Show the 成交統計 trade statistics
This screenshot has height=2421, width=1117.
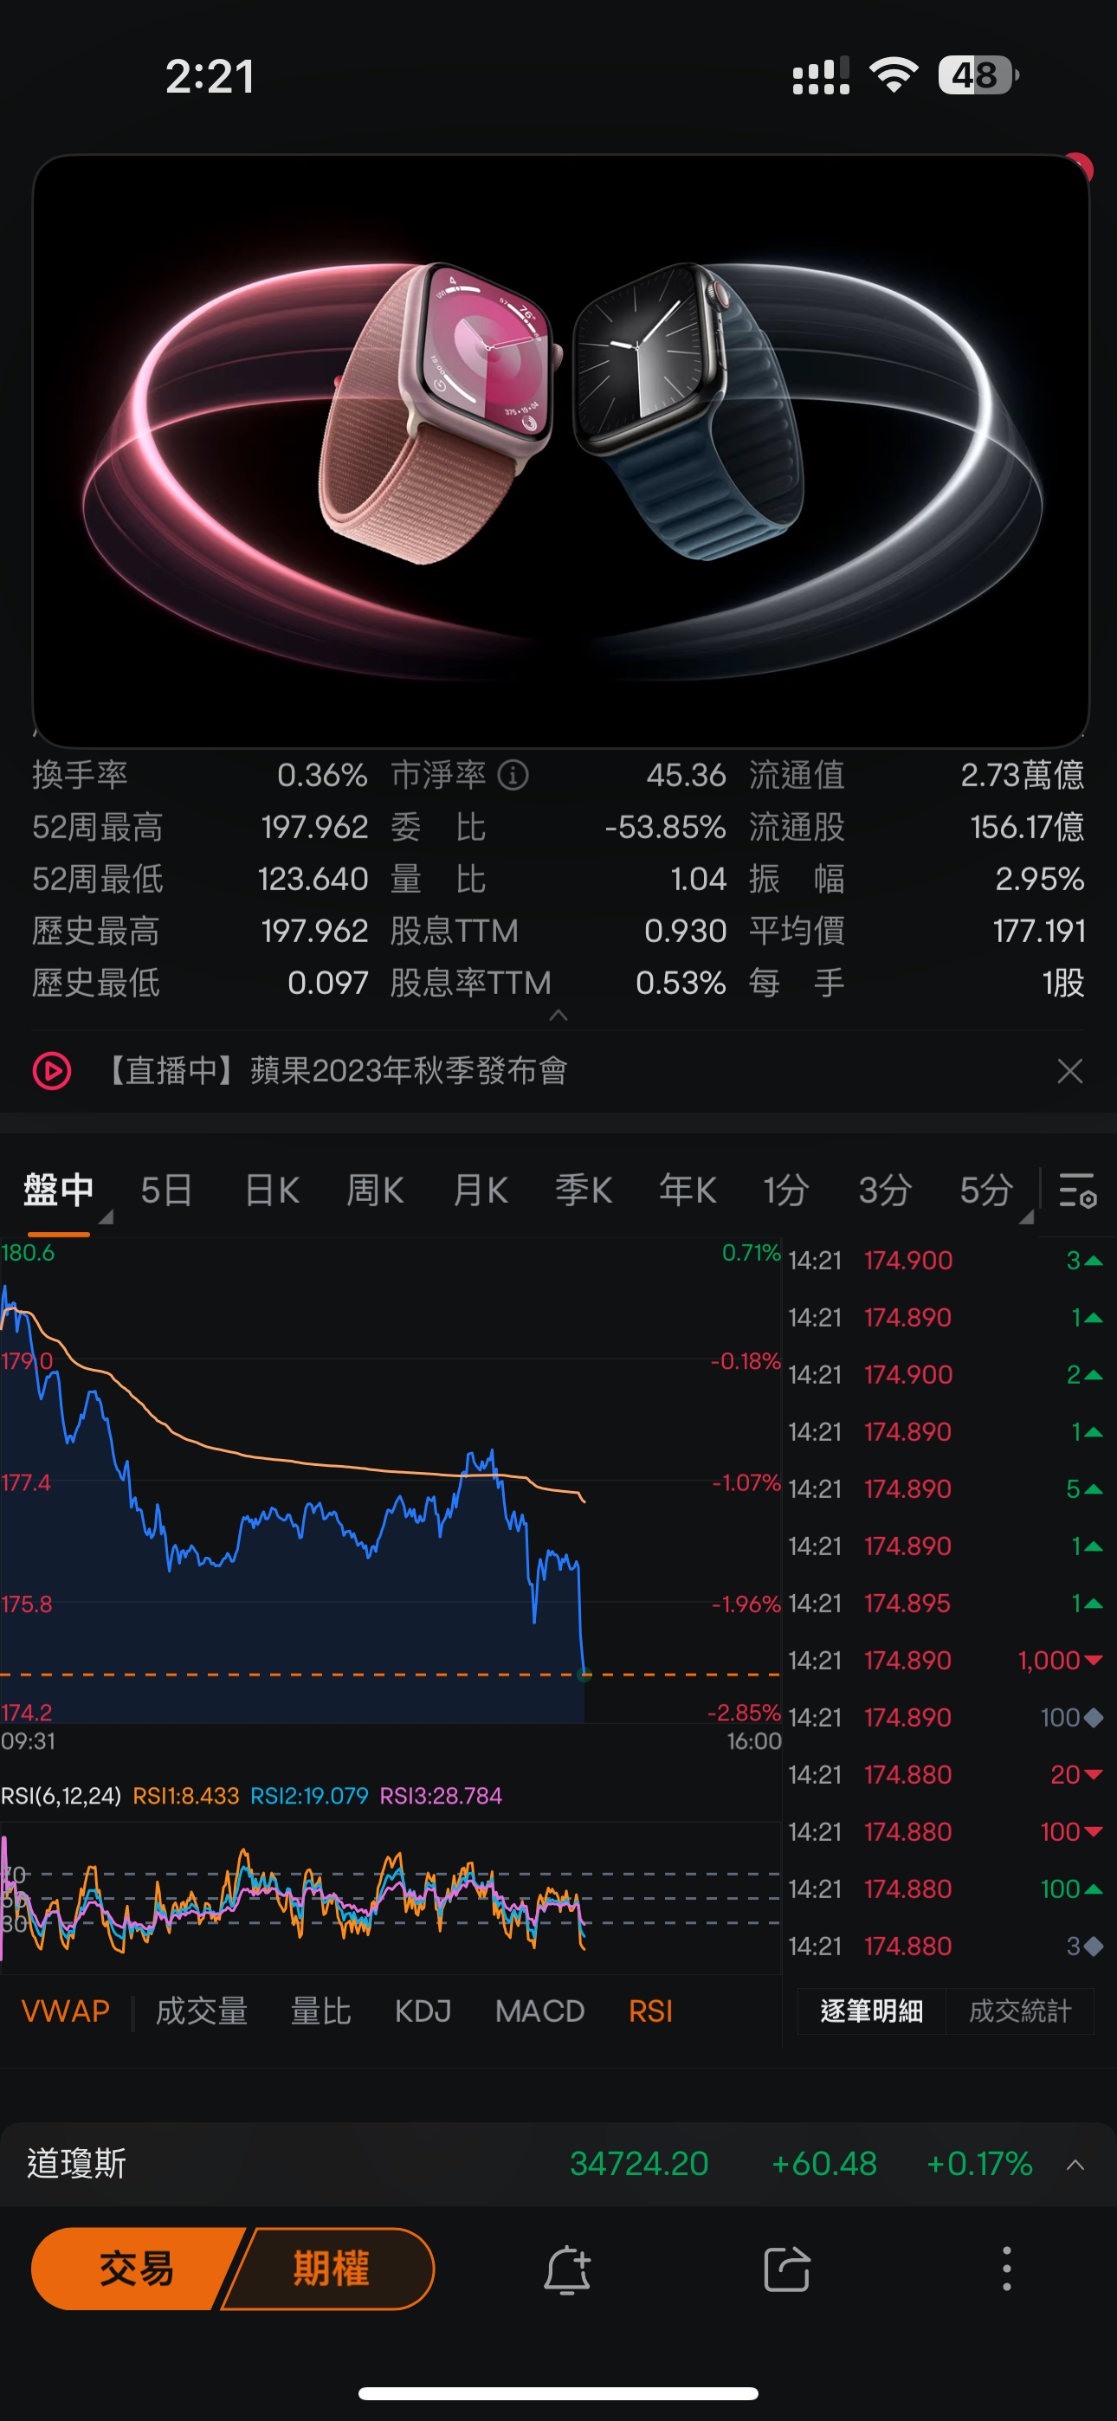point(1020,2011)
